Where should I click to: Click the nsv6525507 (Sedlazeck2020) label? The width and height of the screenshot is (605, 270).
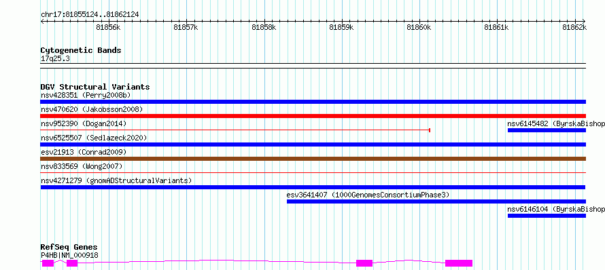[x=94, y=138]
